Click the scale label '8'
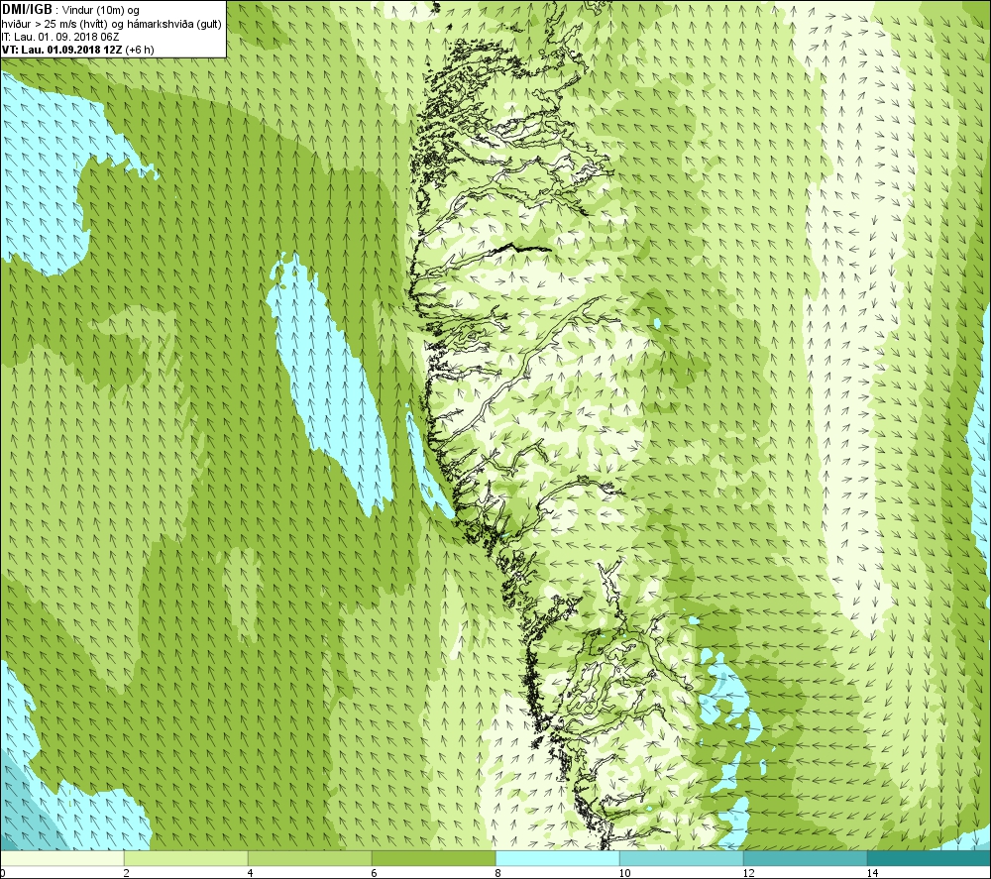The height and width of the screenshot is (879, 991). click(x=498, y=873)
